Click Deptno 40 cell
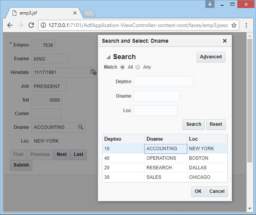The height and width of the screenshot is (215, 256). [x=123, y=158]
